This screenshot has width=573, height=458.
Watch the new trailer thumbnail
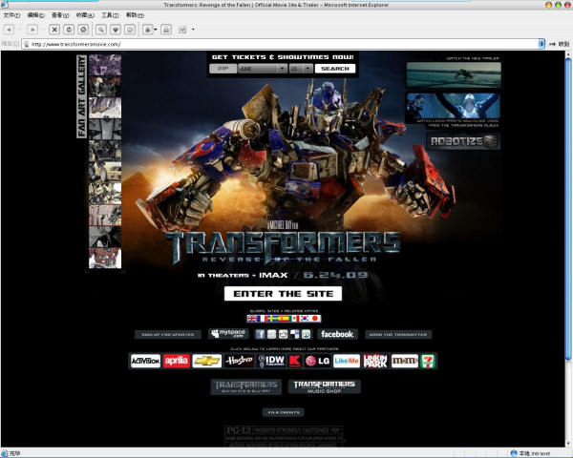point(453,75)
